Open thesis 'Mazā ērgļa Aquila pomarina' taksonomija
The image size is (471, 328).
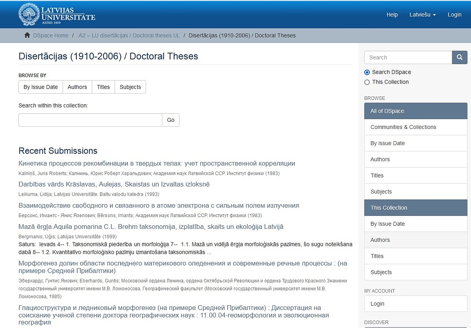151,227
